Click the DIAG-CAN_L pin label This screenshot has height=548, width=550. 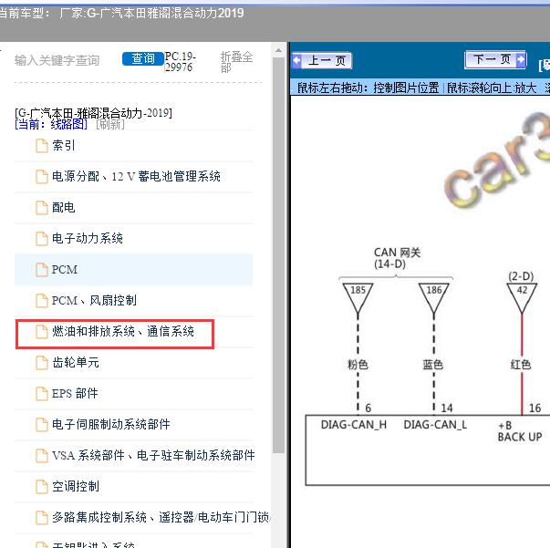point(435,425)
